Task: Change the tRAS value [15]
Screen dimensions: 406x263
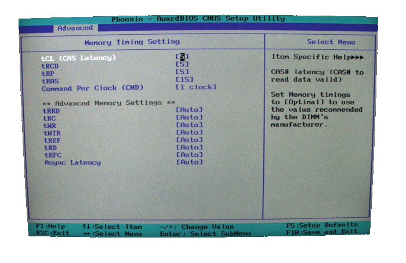Action: click(184, 79)
